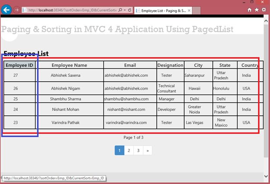Sort by Employee ID column header
This screenshot has height=184, width=270.
pyautogui.click(x=19, y=65)
